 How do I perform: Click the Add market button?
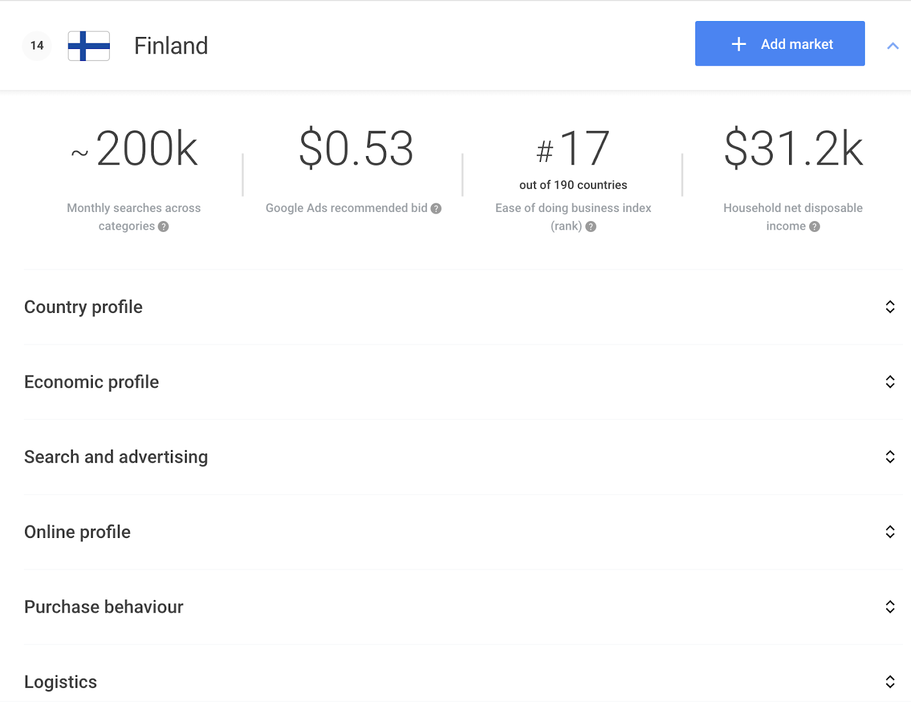[x=779, y=44]
